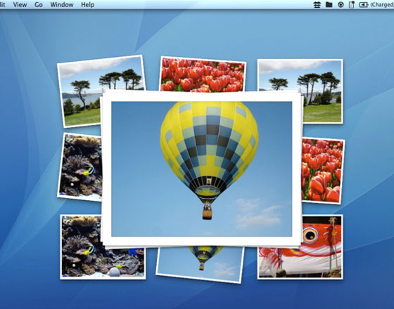Screen dimensions: 394x309
Task: Select the tall portrait tulips photo
Action: pos(323,171)
